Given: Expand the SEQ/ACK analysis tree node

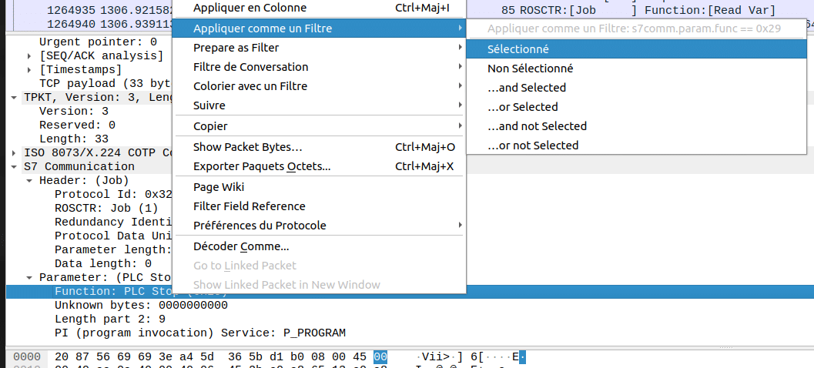Looking at the screenshot, I should [x=31, y=55].
